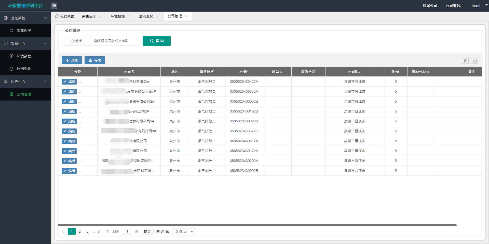Close the 采集因子 tab
Image resolution: width=489 pixels, height=244 pixels.
[x=101, y=16]
